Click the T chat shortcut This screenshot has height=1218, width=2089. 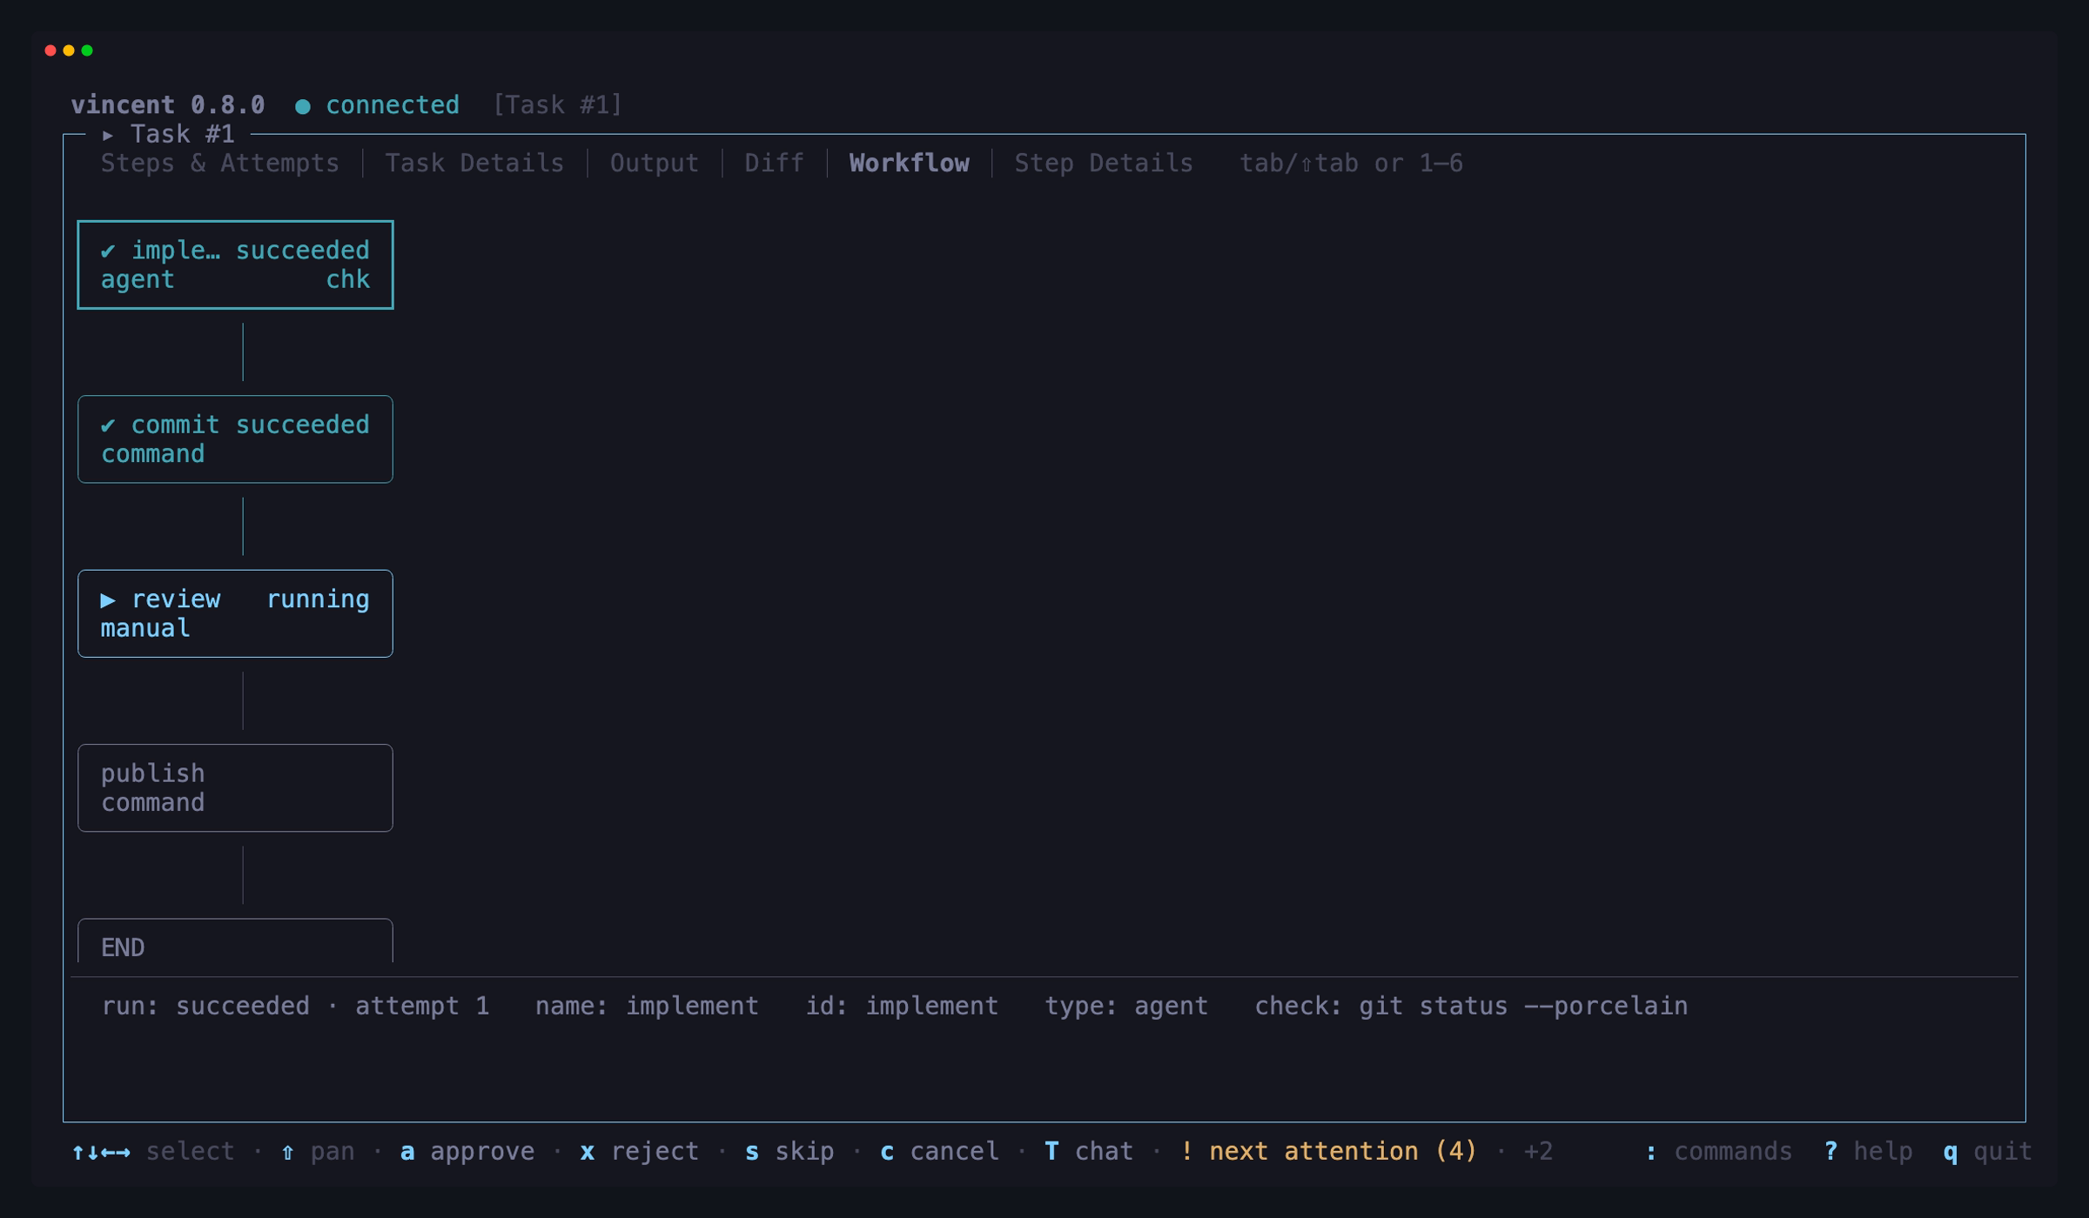[x=1089, y=1152]
